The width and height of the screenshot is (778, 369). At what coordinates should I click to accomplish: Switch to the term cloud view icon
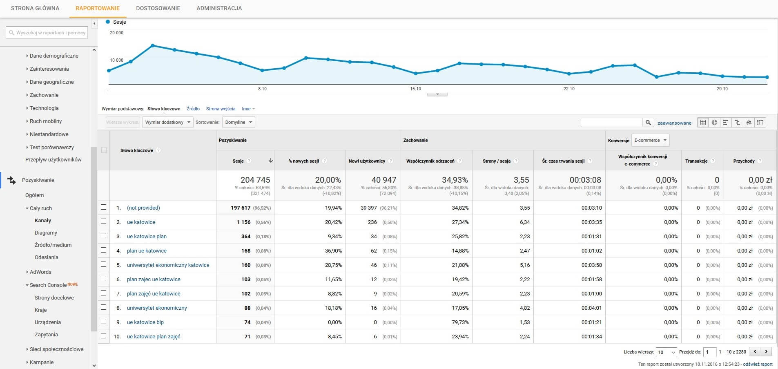749,122
